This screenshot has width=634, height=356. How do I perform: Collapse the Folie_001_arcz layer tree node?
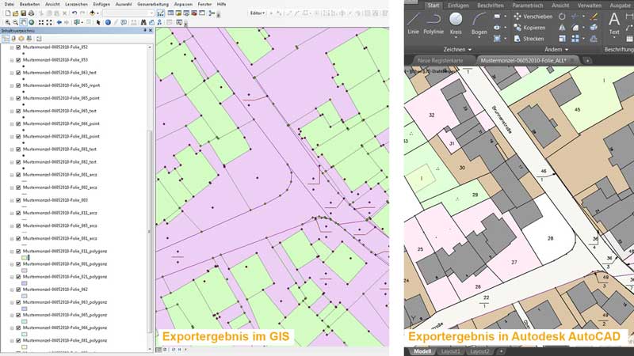[12, 175]
